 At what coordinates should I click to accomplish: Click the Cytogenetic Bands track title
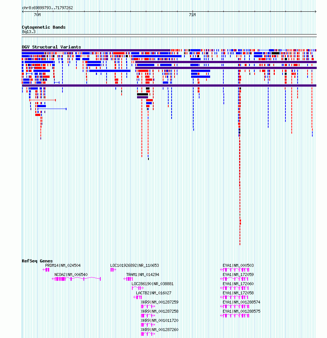(x=44, y=27)
